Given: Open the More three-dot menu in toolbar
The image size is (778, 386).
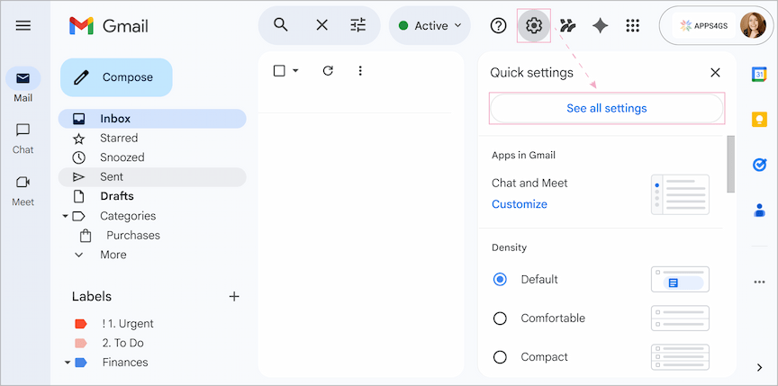Looking at the screenshot, I should coord(360,71).
